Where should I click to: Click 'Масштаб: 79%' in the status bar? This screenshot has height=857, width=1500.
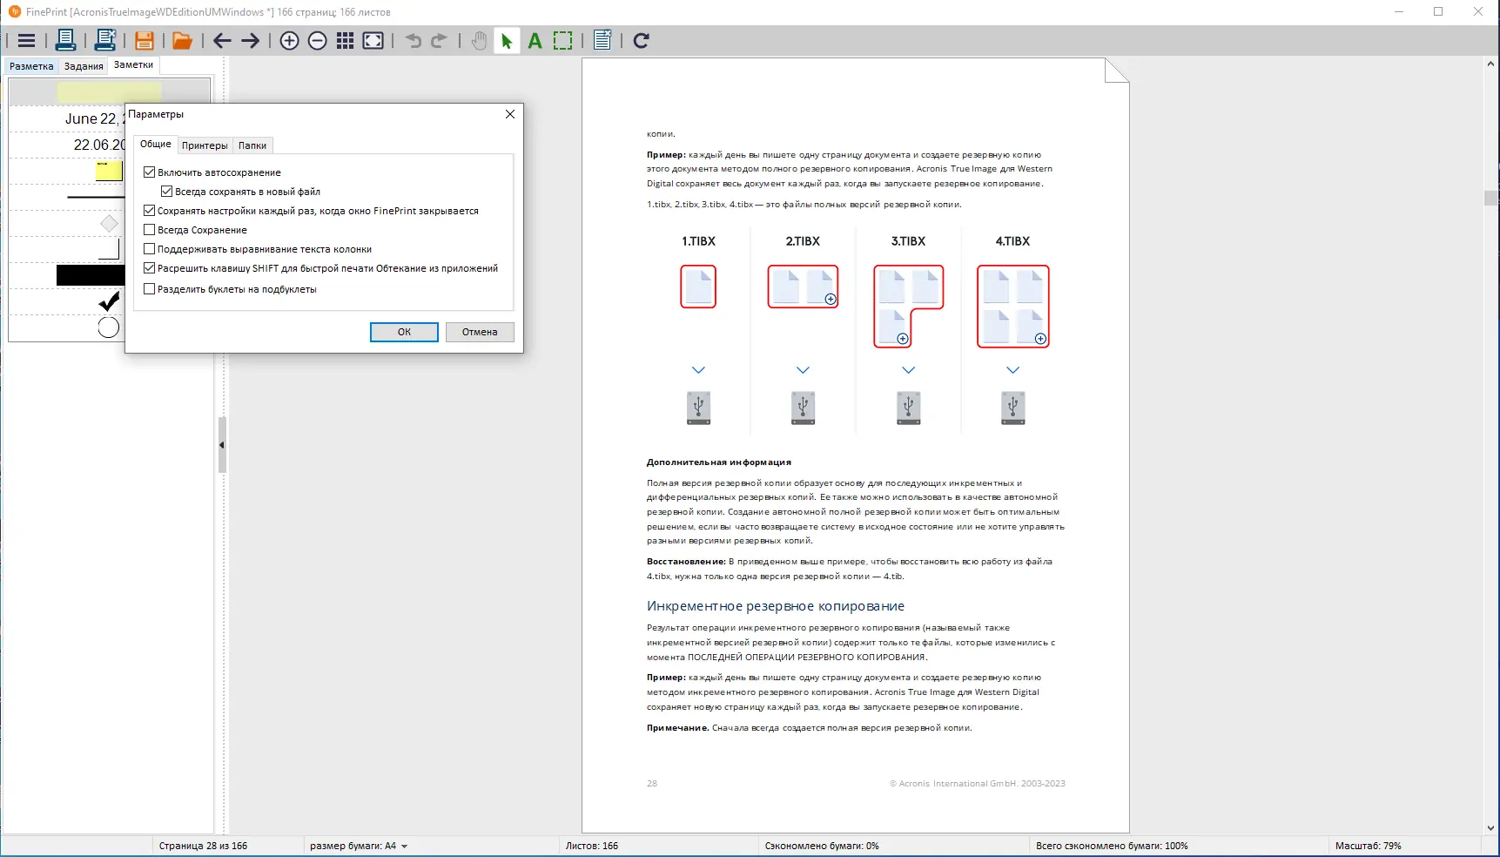(1369, 846)
